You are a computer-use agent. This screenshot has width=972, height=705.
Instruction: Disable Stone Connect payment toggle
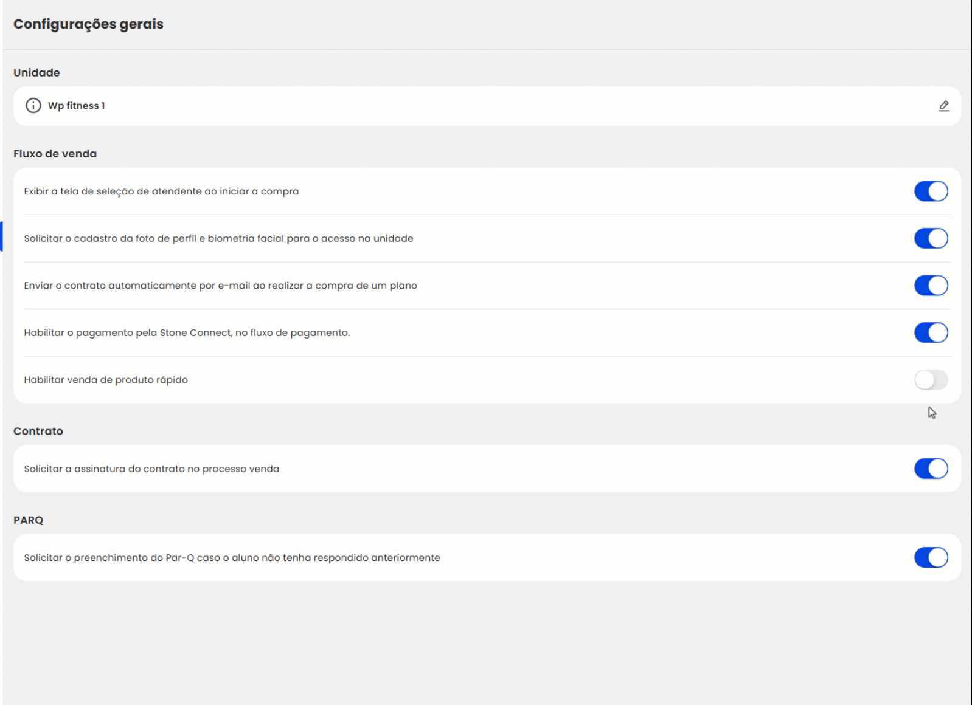[x=931, y=332]
